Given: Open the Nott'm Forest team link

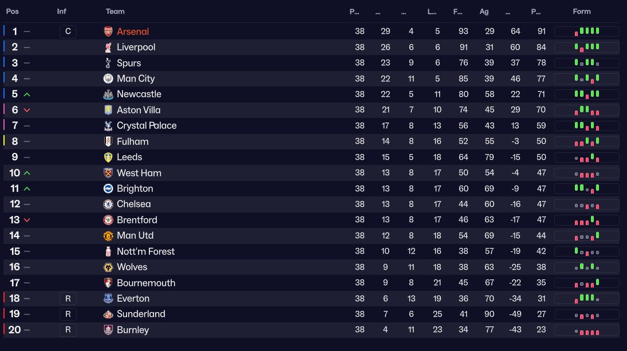Looking at the screenshot, I should point(145,251).
